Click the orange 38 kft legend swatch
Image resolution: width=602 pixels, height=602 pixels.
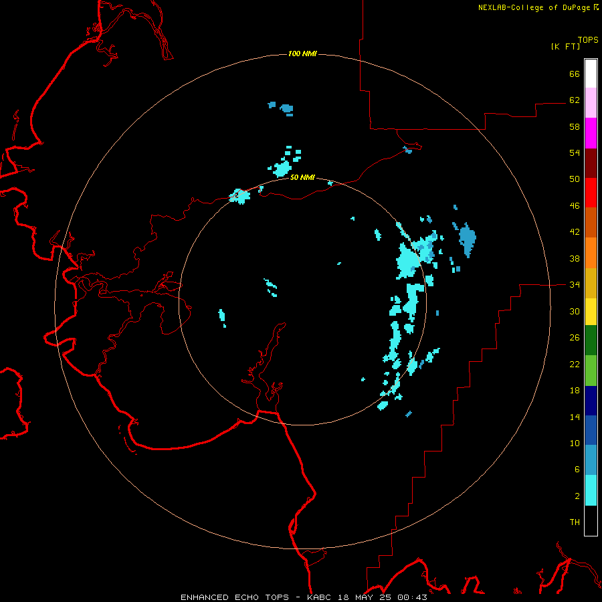tap(591, 253)
